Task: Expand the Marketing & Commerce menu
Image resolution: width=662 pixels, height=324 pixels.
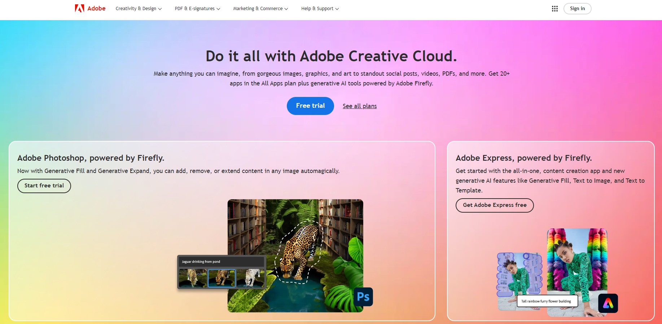Action: click(x=260, y=9)
